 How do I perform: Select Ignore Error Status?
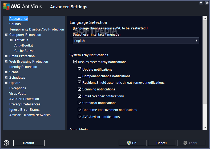[24, 110]
